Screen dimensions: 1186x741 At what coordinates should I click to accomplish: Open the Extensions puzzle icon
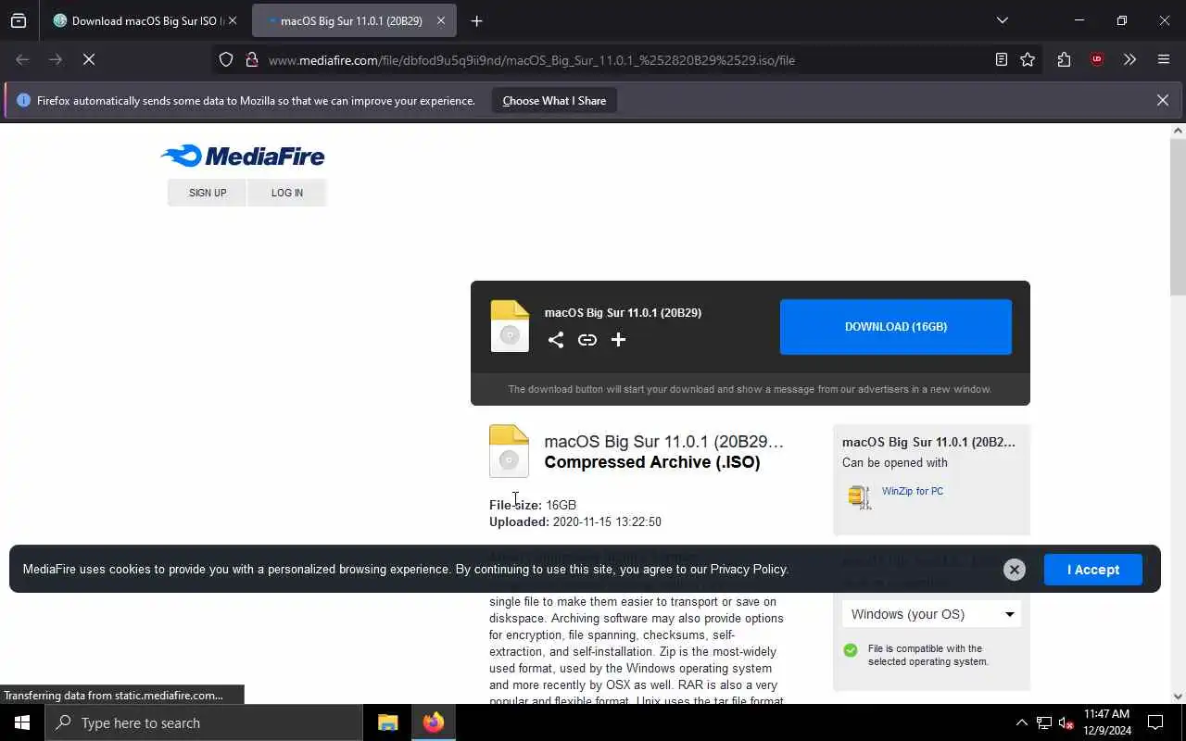coord(1064,59)
